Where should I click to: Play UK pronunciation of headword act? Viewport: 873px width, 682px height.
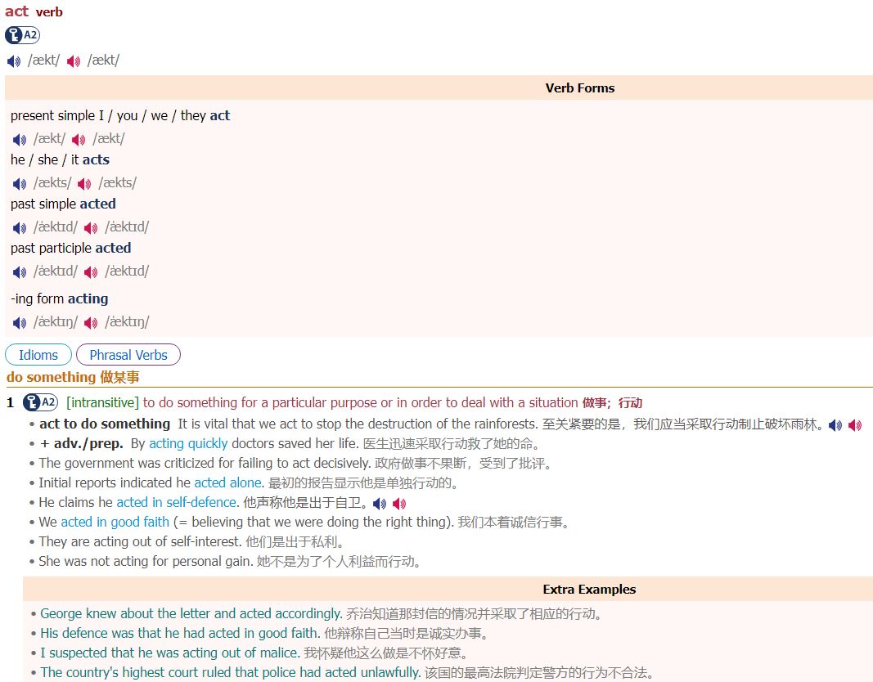click(12, 61)
